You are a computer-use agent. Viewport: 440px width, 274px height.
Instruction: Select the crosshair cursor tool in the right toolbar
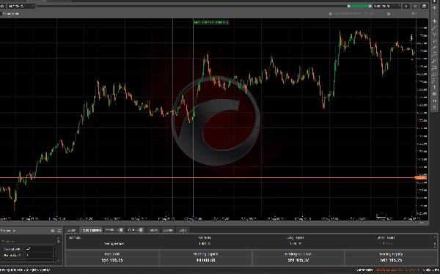click(x=434, y=7)
